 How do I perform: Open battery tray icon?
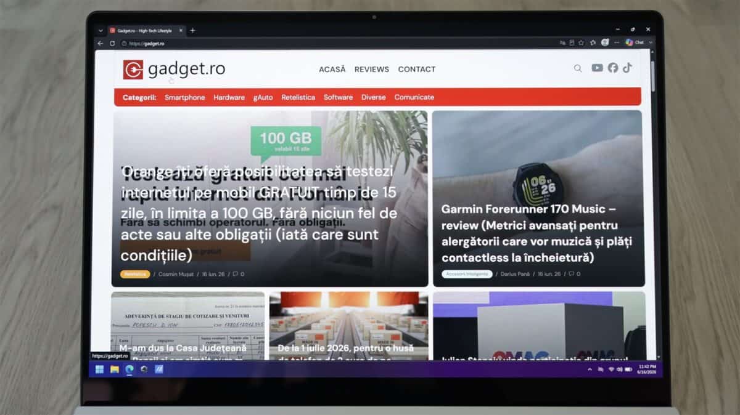(x=628, y=369)
